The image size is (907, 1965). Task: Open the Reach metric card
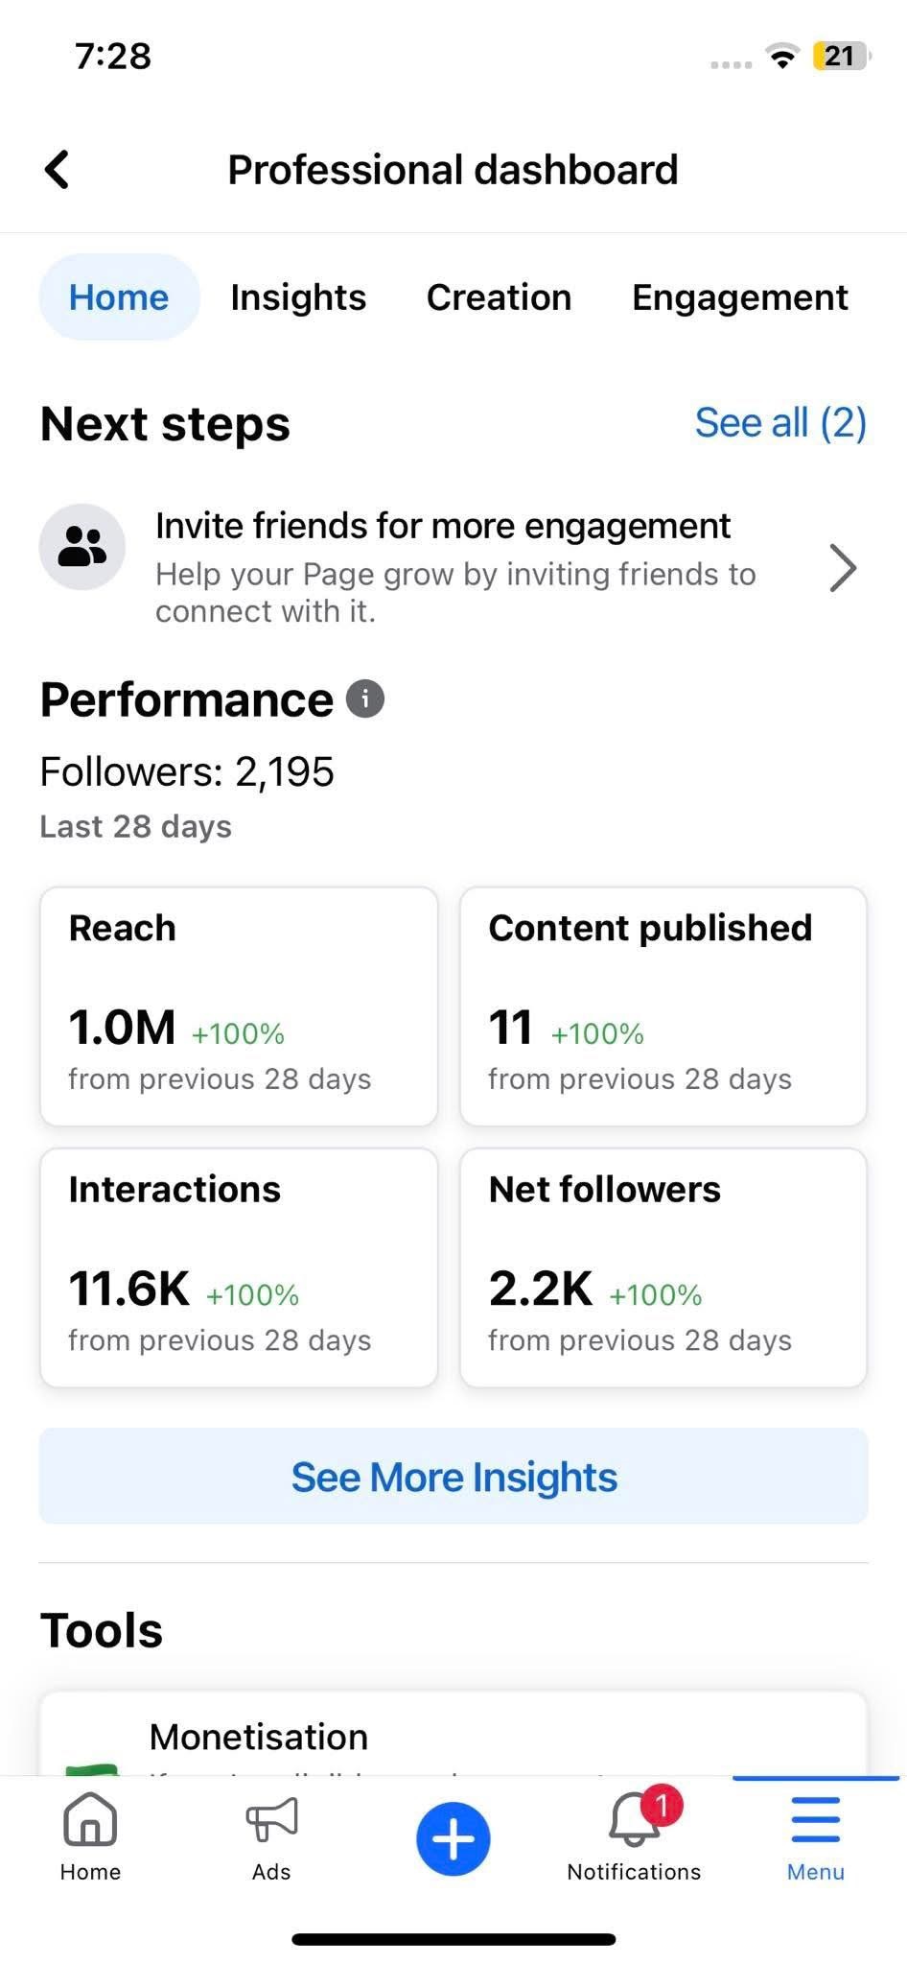[x=239, y=1006]
